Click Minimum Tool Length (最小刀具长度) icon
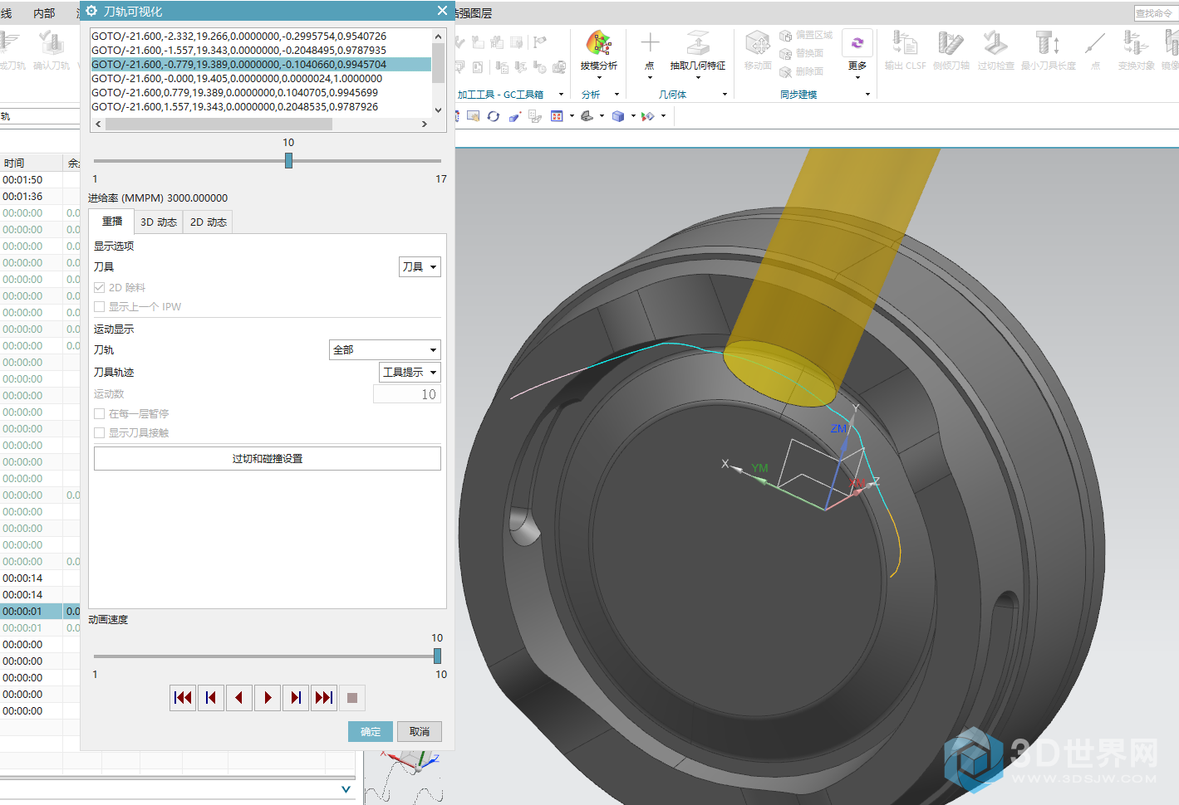This screenshot has height=805, width=1179. pyautogui.click(x=1048, y=43)
